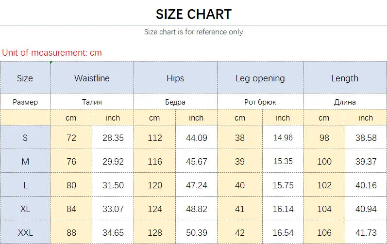Click the Size header cell
387x244 pixels.
[25, 78]
